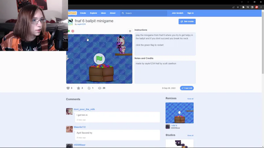Open the Create menu item
264x148 pixels.
83,13
